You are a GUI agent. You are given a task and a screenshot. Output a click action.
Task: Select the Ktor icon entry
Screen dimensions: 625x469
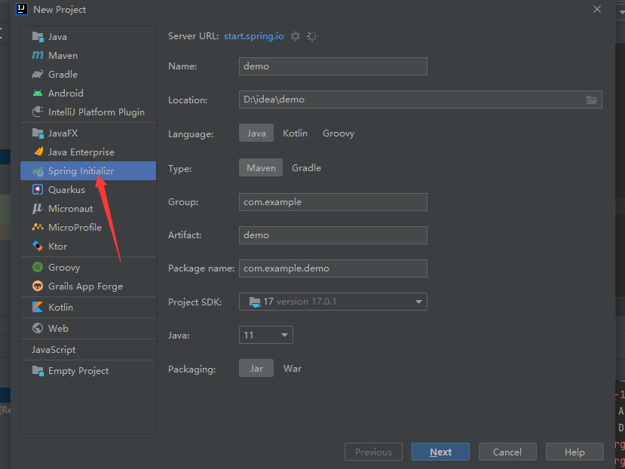click(x=38, y=246)
